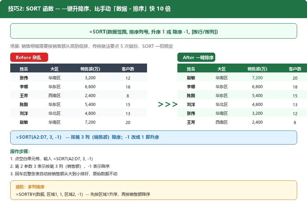This screenshot has width=307, height=205.
Task: Pick 赵敏 in the After table
Action: 191,78
